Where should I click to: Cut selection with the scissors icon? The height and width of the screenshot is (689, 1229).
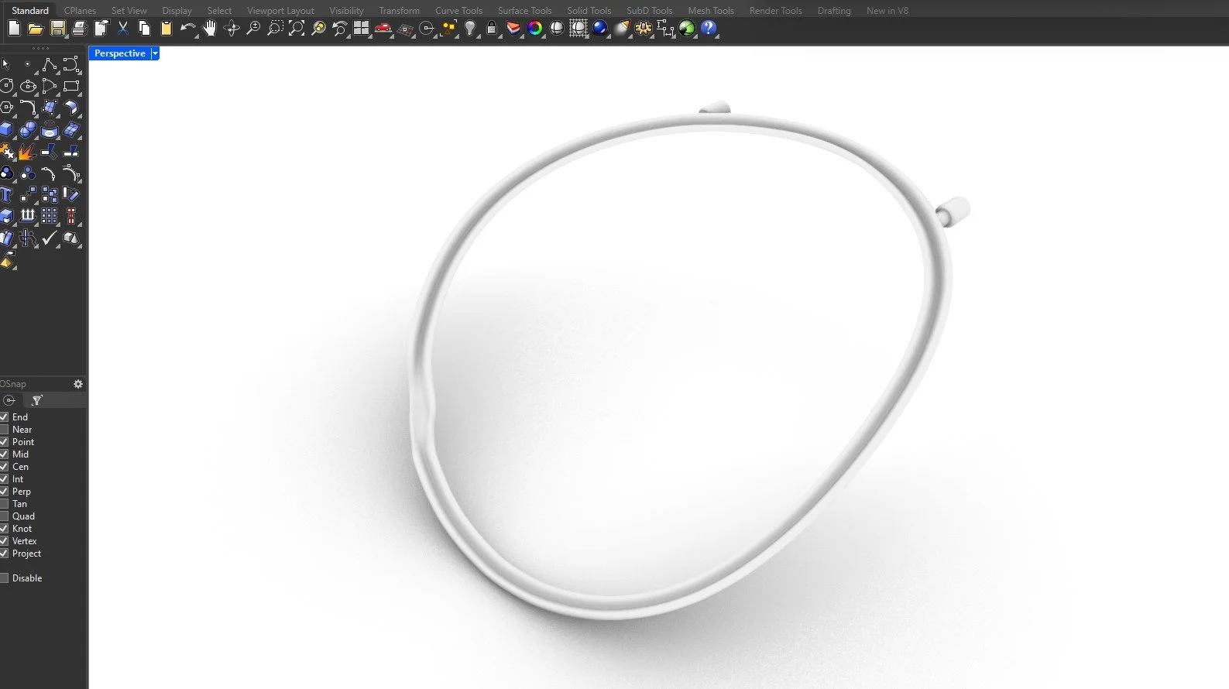[x=122, y=29]
